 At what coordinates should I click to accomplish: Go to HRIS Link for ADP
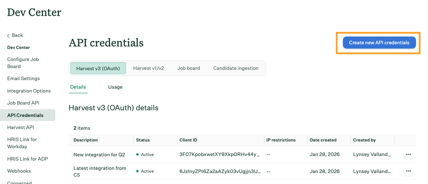28,159
